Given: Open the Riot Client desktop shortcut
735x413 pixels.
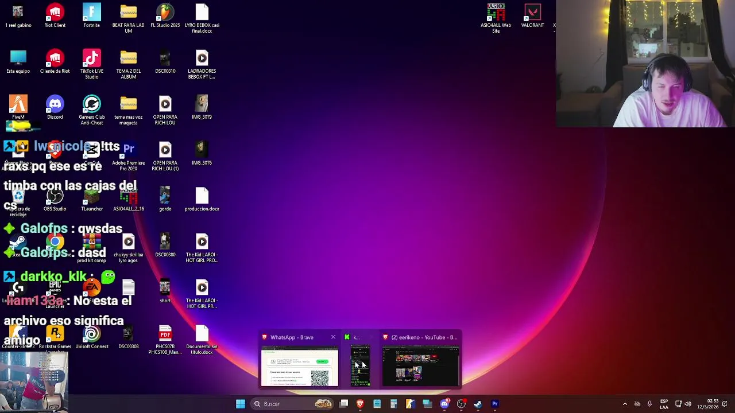Looking at the screenshot, I should click(55, 16).
